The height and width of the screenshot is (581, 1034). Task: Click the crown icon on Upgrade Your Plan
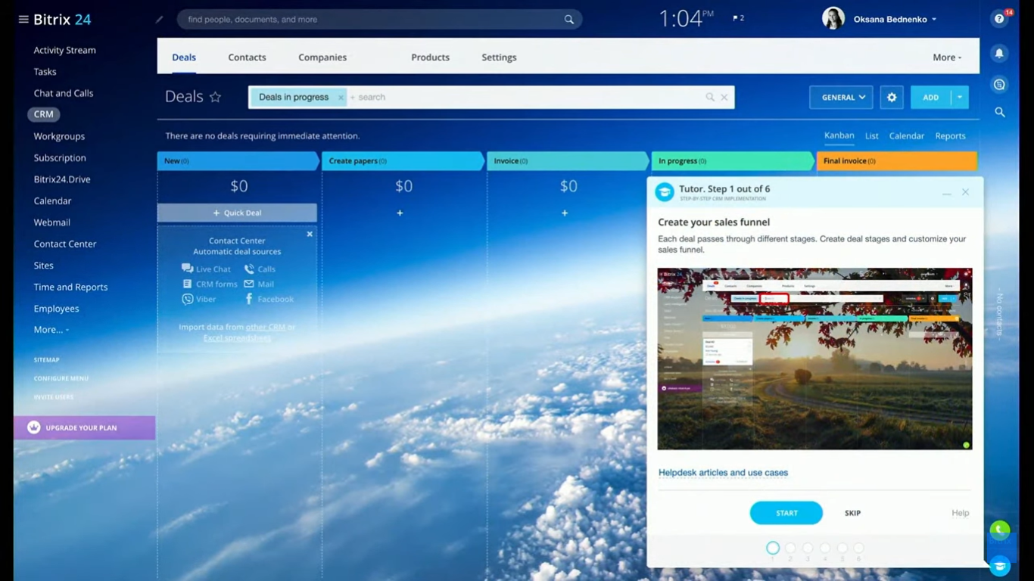point(34,427)
